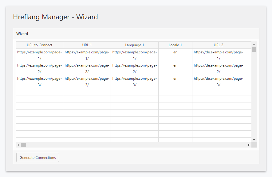Click the vertical scrollbar down arrow
Screen dimensions: 272x177
tap(254, 140)
